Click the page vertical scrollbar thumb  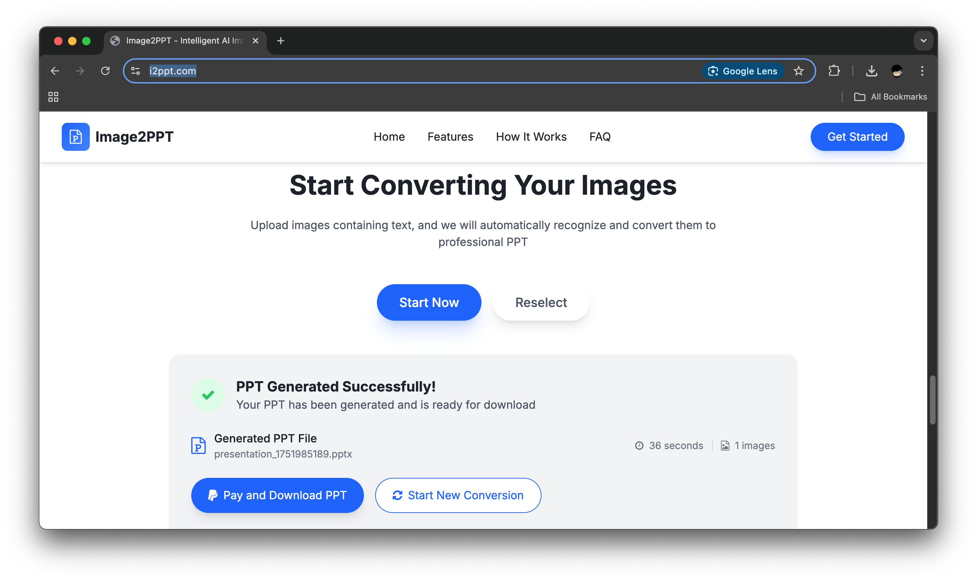pos(932,399)
